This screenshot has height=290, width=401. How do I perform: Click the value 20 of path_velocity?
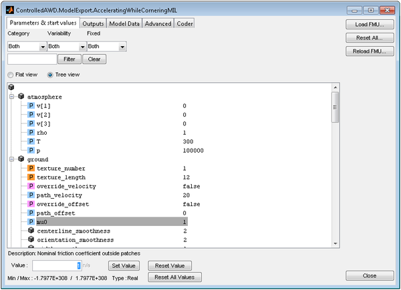(x=186, y=195)
